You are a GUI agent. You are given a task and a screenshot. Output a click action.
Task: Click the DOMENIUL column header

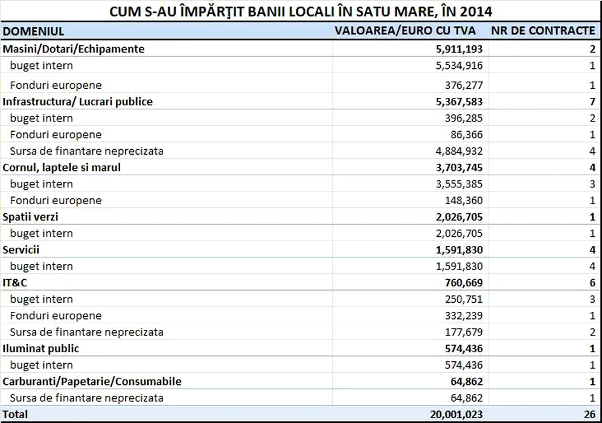click(33, 31)
